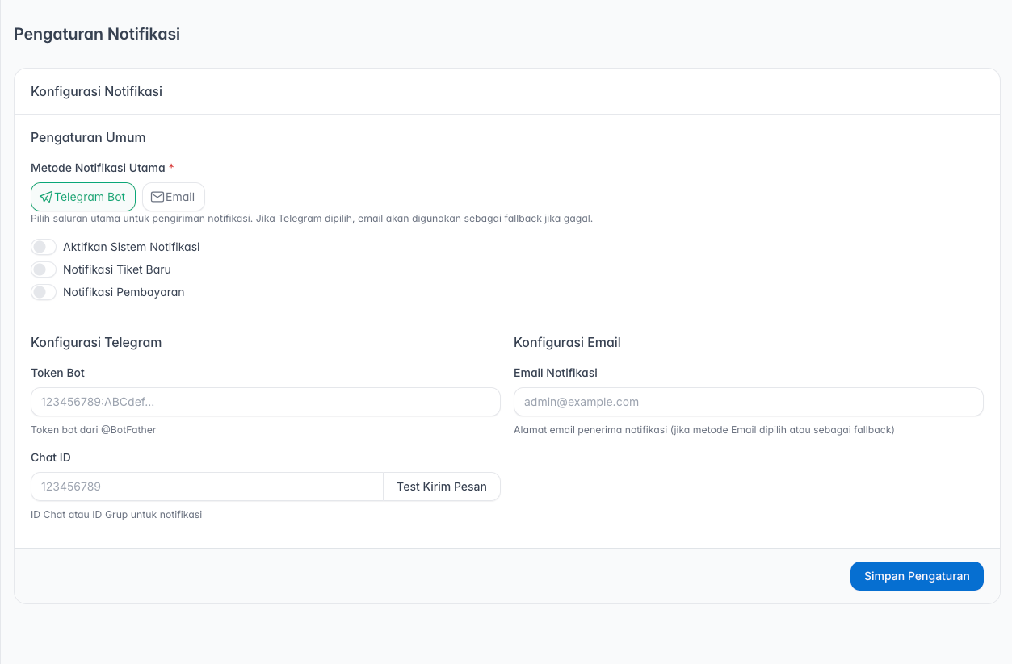Click the 'Chat ID' field label
The width and height of the screenshot is (1012, 664).
pyautogui.click(x=51, y=457)
